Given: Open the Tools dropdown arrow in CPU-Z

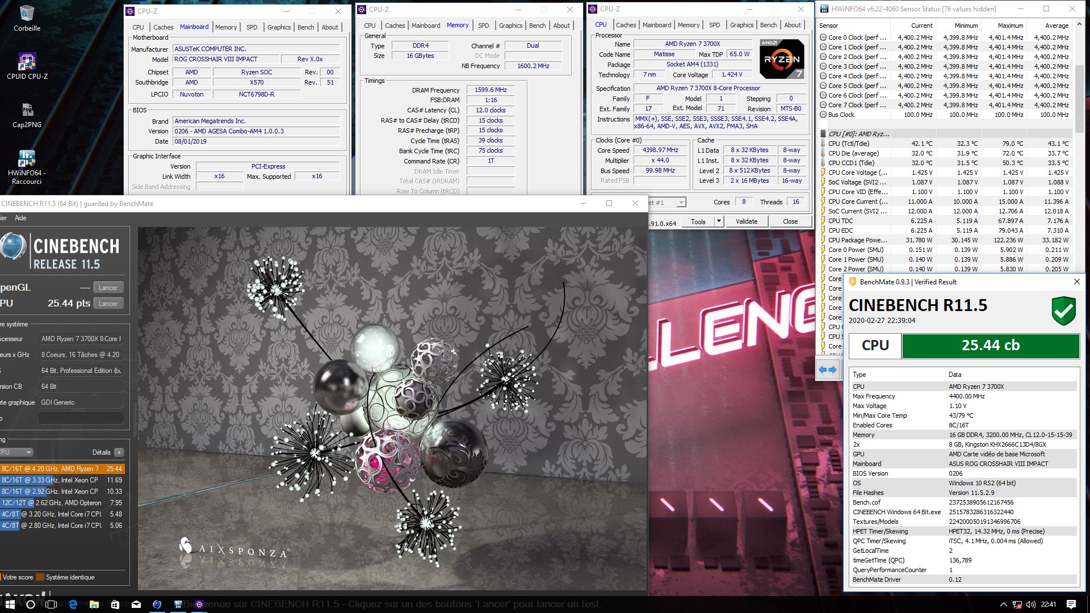Looking at the screenshot, I should tap(719, 222).
